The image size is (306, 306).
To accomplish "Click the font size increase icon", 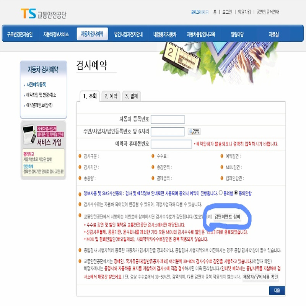I will coord(203,12).
